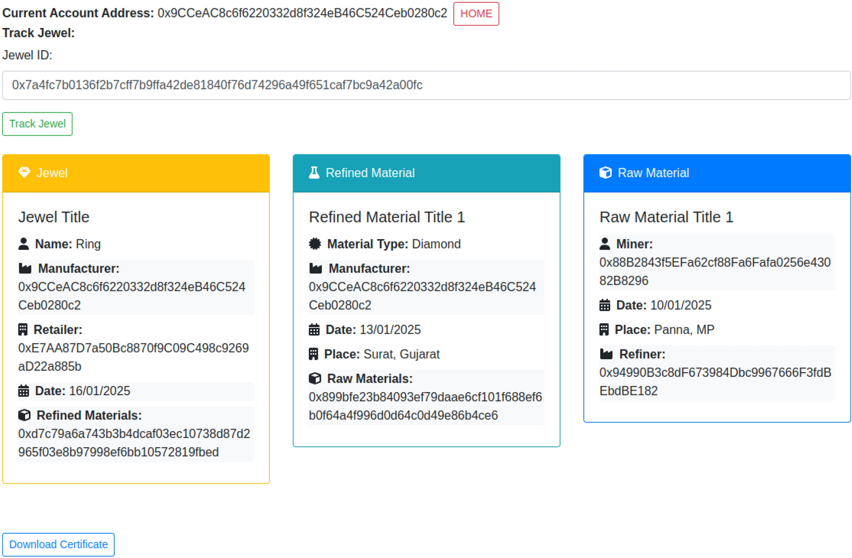Click the diamond icon in Jewel header
The width and height of the screenshot is (852, 558).
tap(24, 172)
